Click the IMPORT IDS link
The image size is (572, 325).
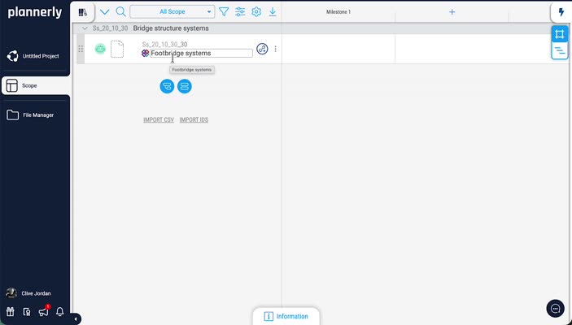click(194, 120)
